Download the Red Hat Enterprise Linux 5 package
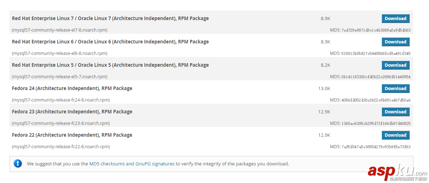 click(395, 65)
